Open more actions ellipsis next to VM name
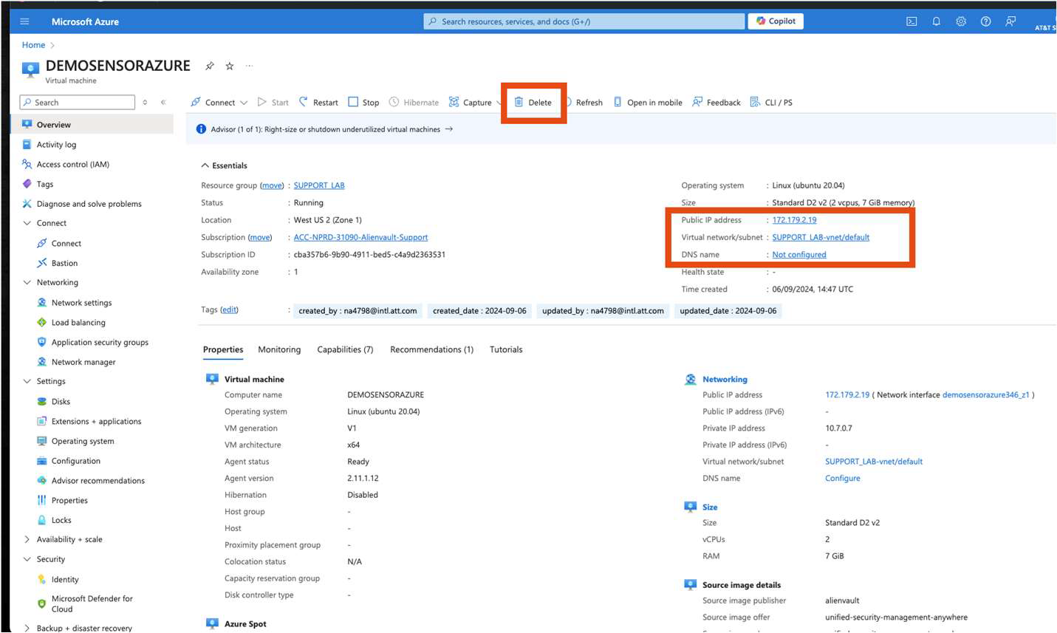 (x=249, y=66)
